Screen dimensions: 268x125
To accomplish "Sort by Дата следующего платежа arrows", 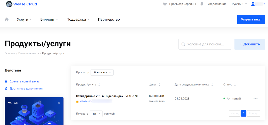I will tap(212, 85).
